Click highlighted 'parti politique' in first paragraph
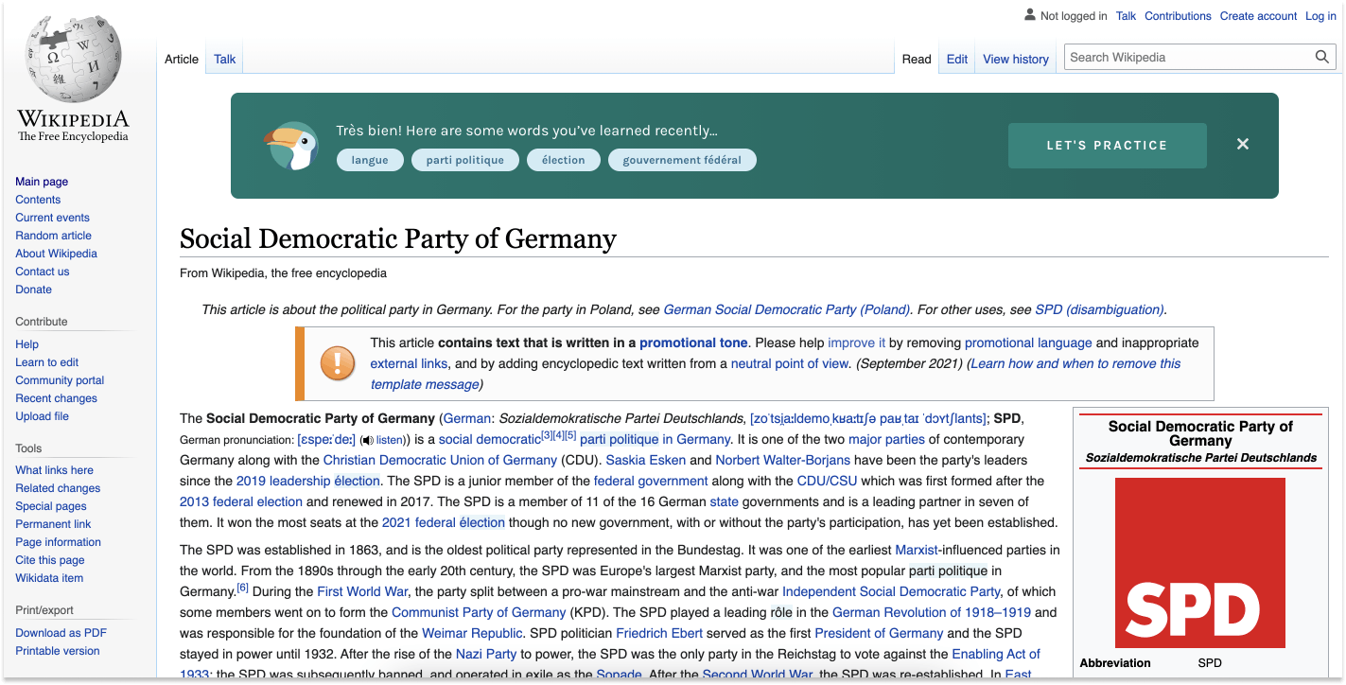Screen dimensions: 1346x685 pos(619,439)
